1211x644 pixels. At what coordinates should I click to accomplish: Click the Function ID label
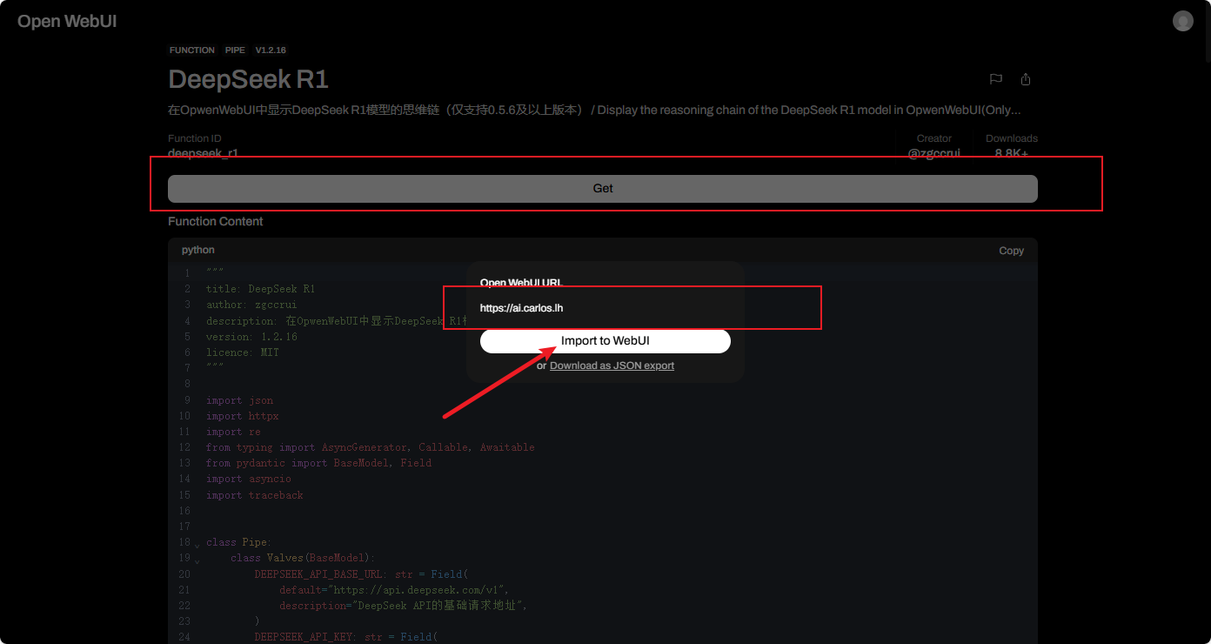tap(195, 138)
